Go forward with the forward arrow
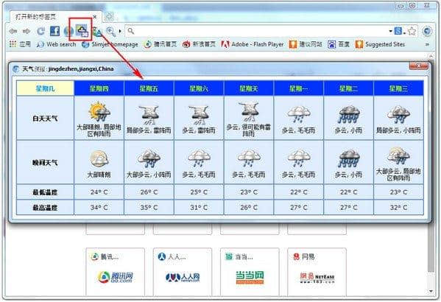Viewport: 441px width, 302px height. [27, 31]
